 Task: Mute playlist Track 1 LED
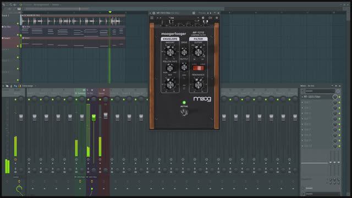point(18,23)
